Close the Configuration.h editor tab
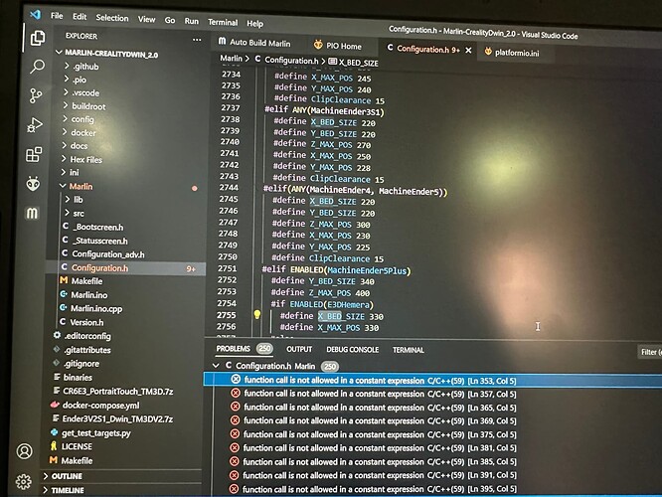Screen dimensions: 662x497 tap(468, 51)
